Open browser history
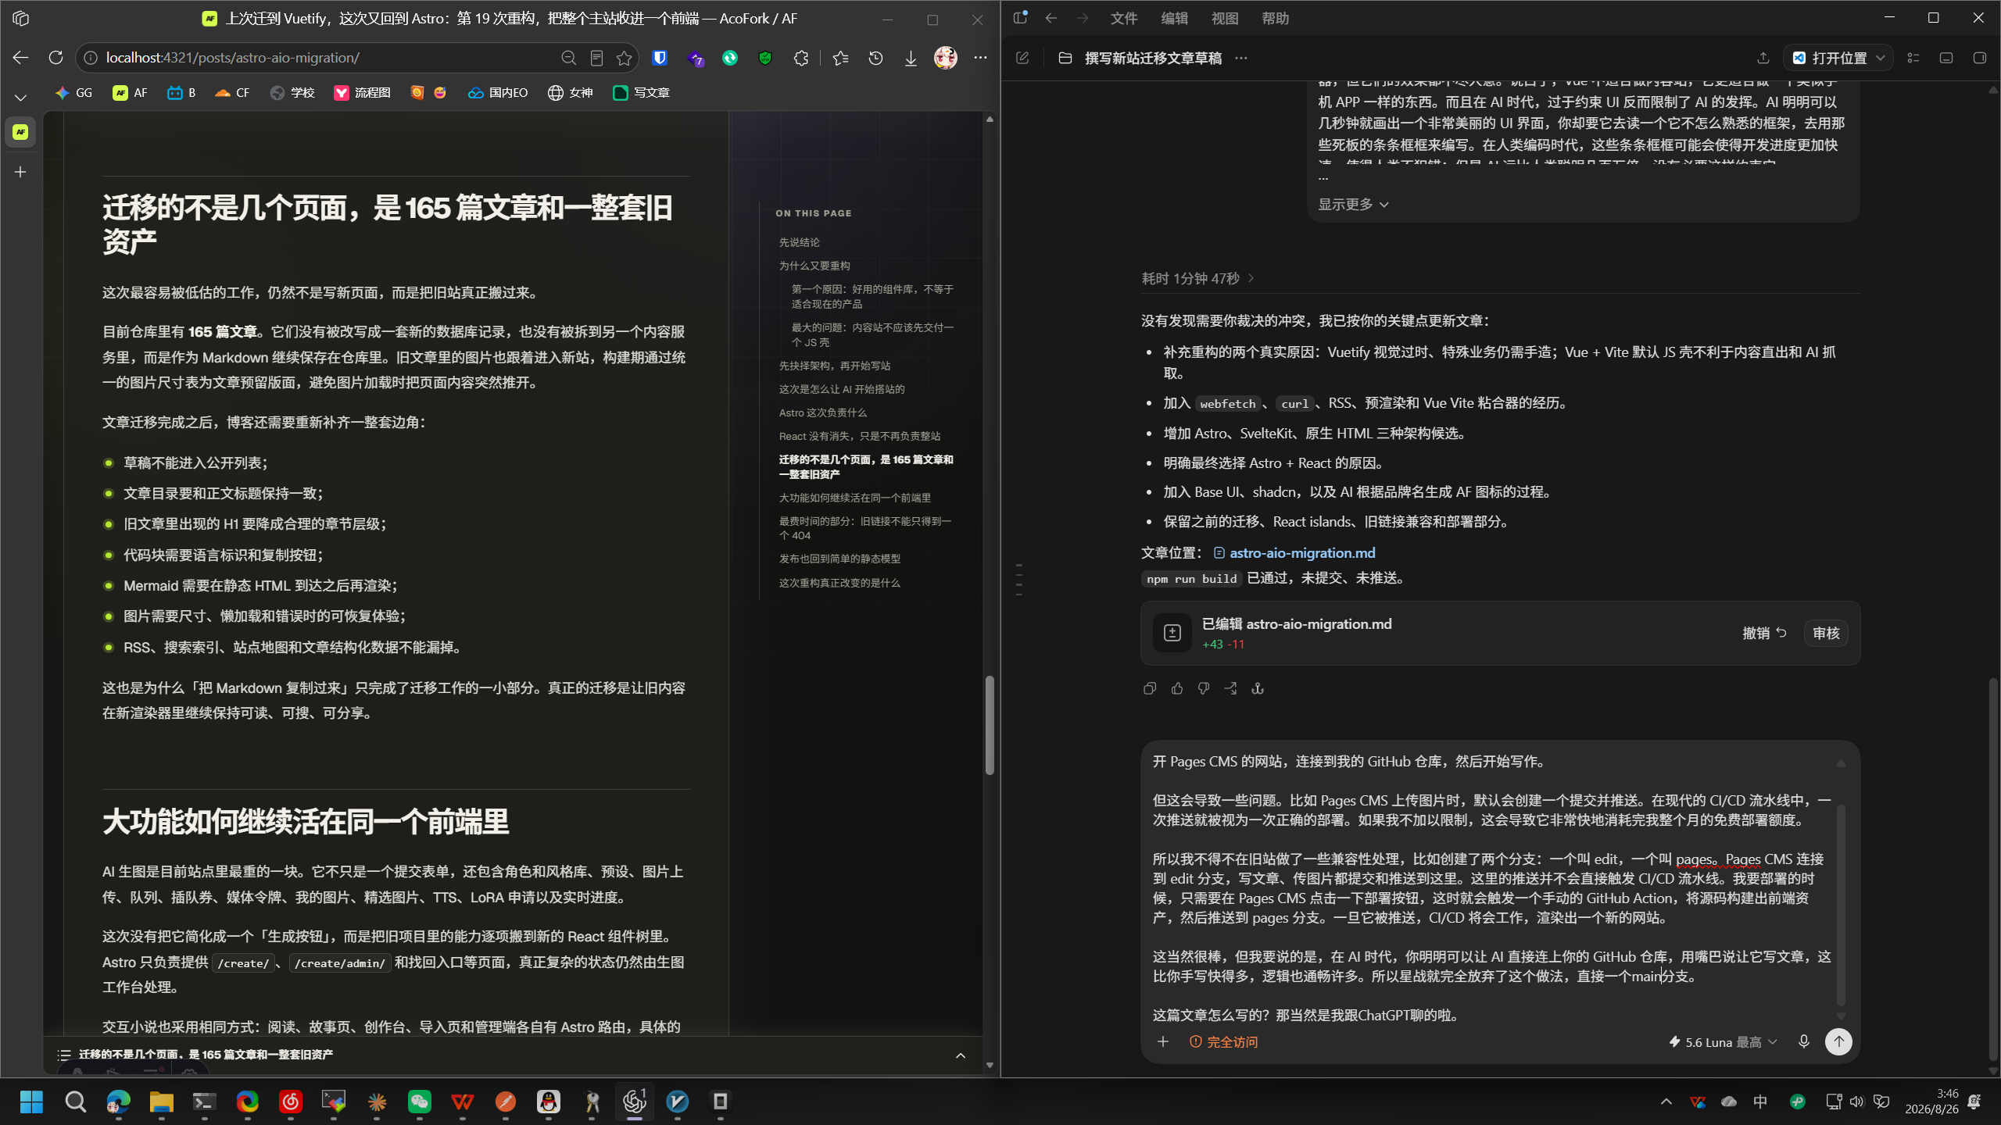This screenshot has width=2001, height=1125. point(875,58)
